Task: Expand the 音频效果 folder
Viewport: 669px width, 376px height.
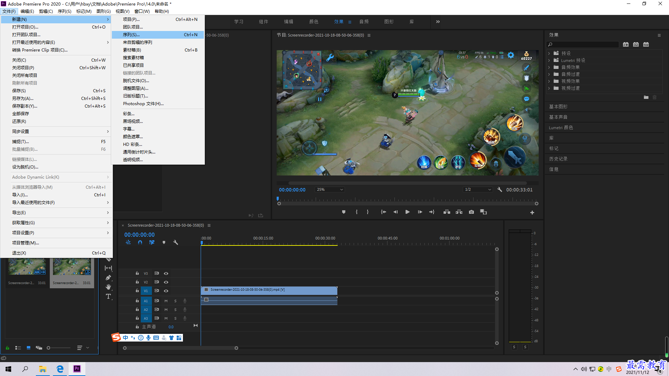Action: (549, 67)
